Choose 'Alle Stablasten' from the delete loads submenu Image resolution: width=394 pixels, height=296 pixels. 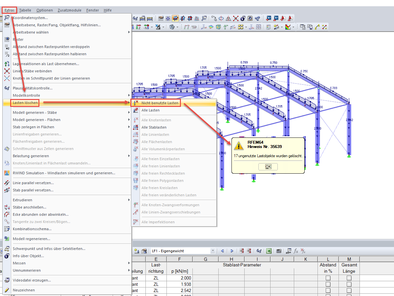(x=154, y=127)
